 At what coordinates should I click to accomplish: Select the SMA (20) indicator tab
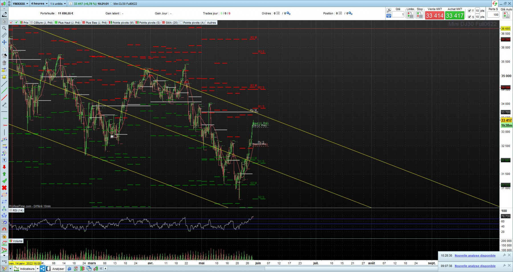pyautogui.click(x=170, y=23)
